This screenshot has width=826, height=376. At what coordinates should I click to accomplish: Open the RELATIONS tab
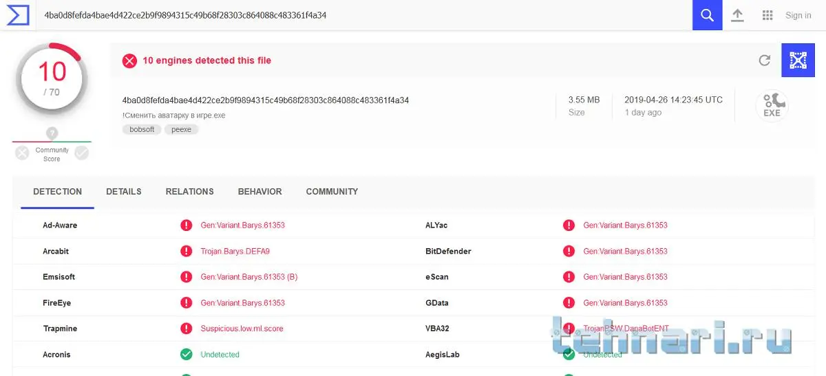[x=190, y=192]
